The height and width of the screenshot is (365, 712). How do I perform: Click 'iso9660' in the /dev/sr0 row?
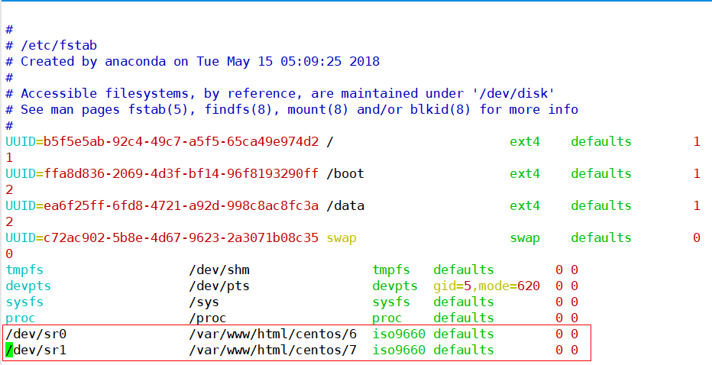click(x=399, y=334)
